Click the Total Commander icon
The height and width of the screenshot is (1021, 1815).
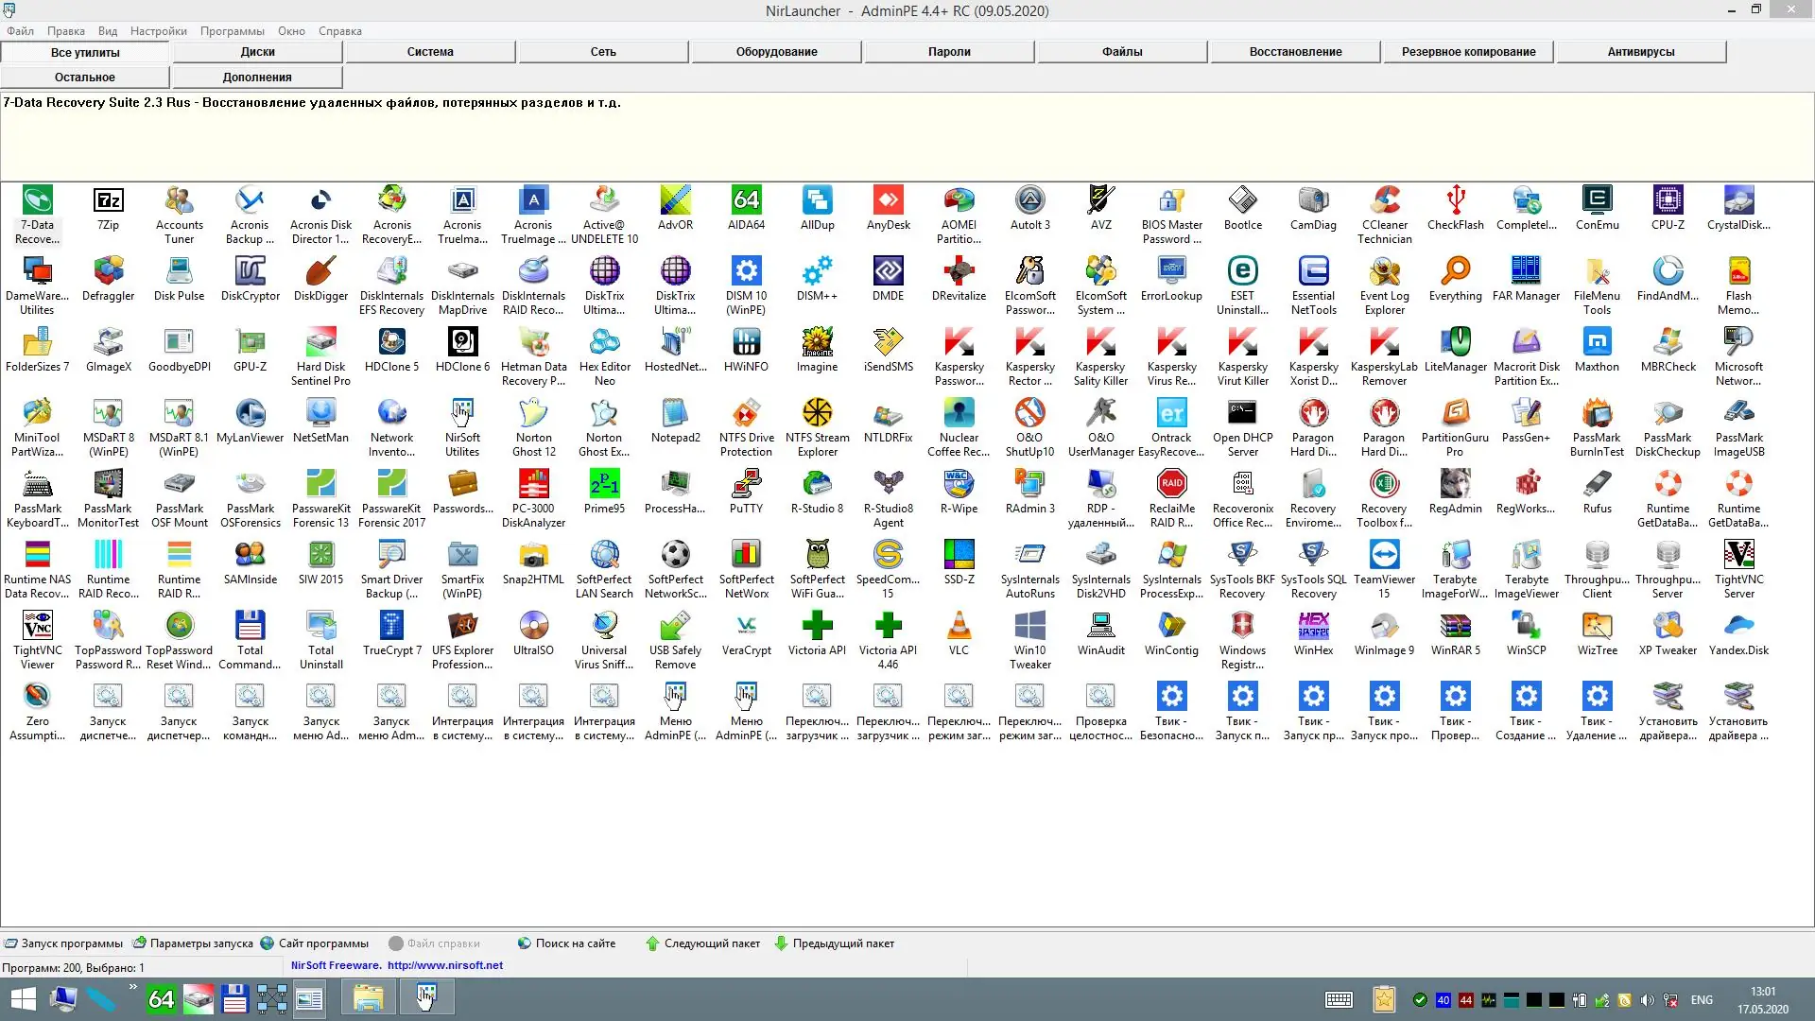point(250,626)
